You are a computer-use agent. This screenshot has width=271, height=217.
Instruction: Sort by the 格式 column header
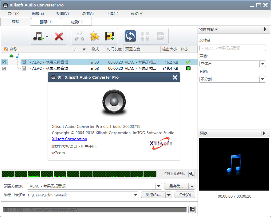tap(97, 49)
